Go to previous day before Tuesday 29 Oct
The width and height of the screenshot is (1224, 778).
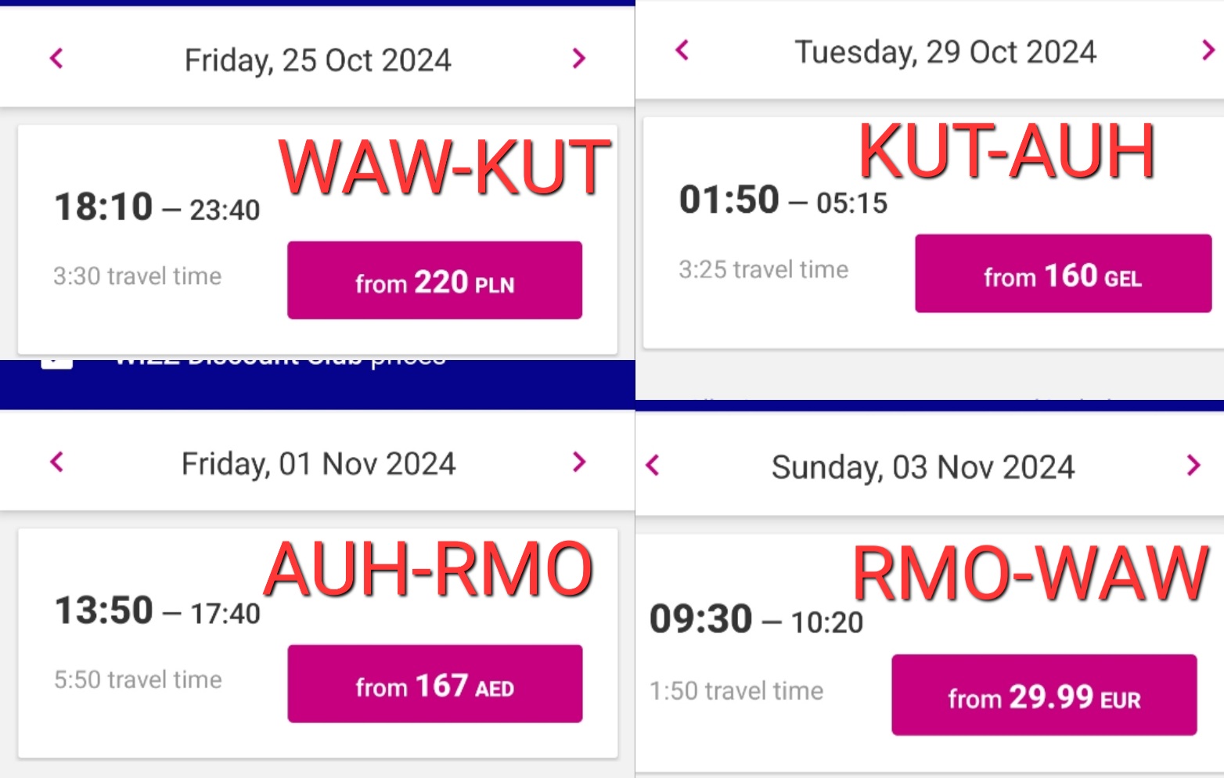pyautogui.click(x=682, y=50)
